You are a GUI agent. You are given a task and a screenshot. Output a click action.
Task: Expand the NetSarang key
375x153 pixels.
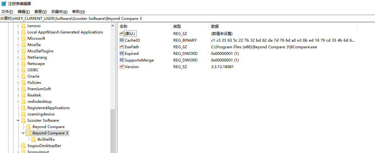pos(18,57)
